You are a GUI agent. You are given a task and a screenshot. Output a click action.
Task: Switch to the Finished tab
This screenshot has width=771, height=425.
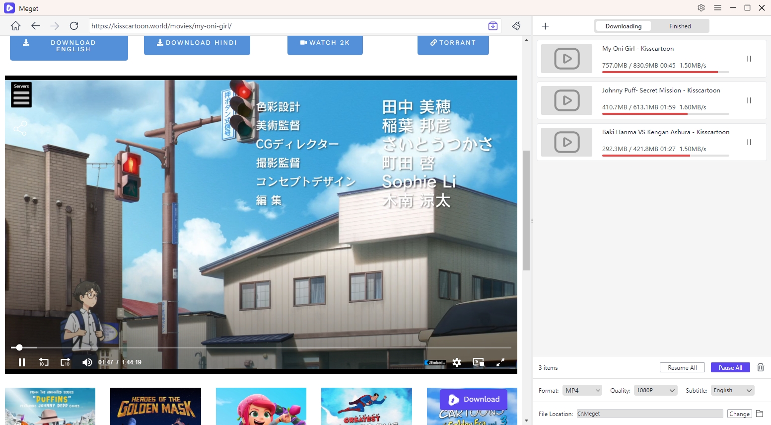click(x=680, y=26)
